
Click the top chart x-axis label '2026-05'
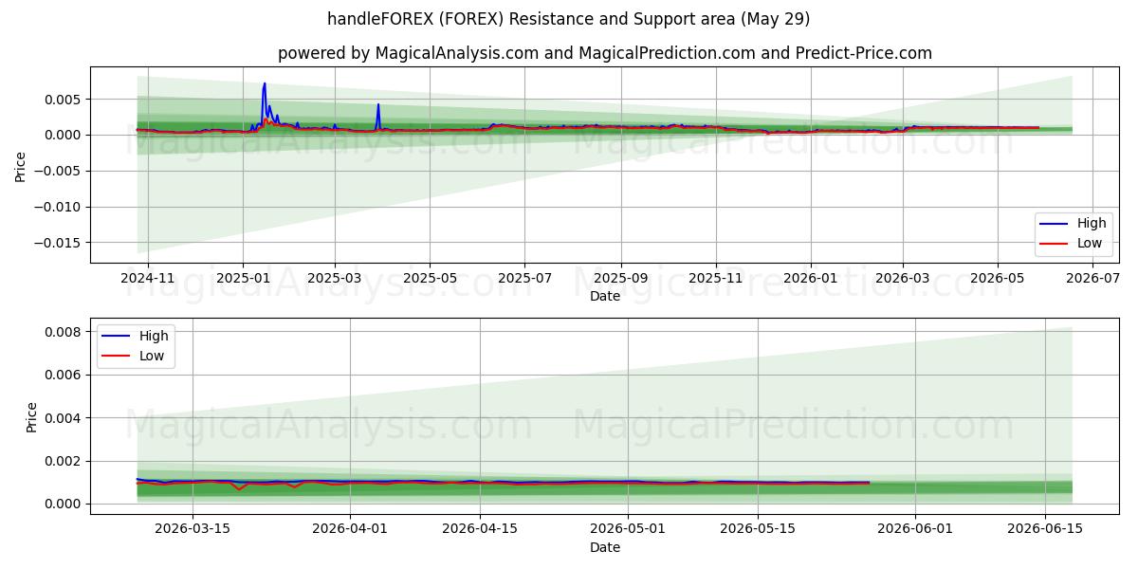tap(997, 280)
